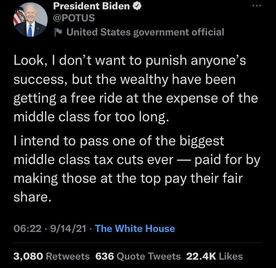Click the small government flag icon

point(58,32)
